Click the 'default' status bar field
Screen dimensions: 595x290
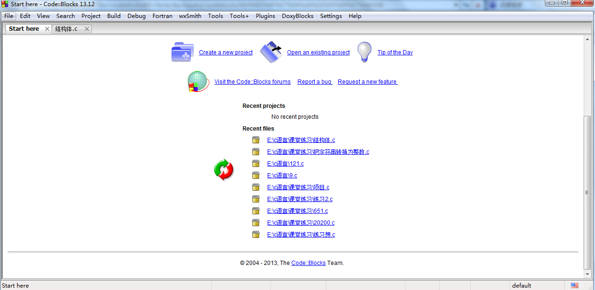(522, 286)
